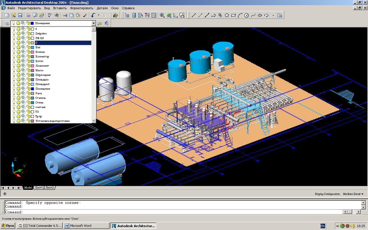
Task: Click the Print icon in the toolbar
Action: point(28,15)
